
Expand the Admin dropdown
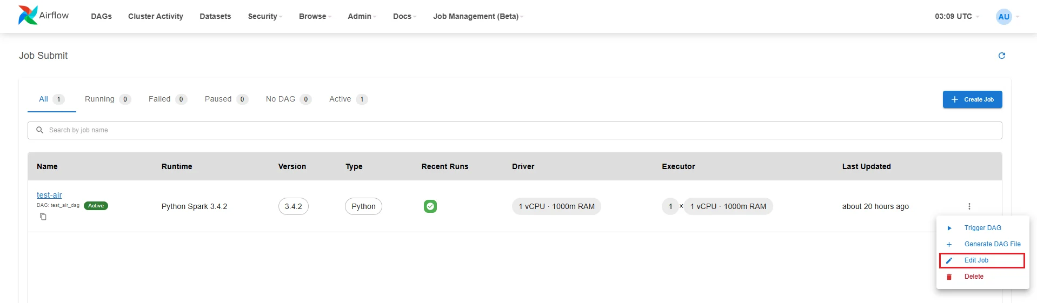click(x=362, y=16)
